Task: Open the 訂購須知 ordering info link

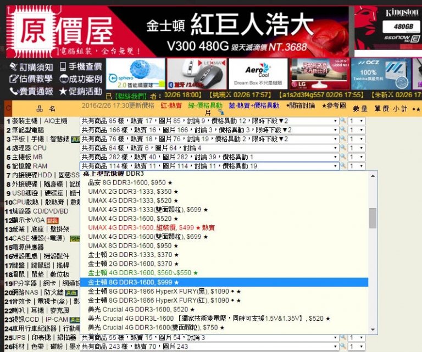Action: [31, 66]
